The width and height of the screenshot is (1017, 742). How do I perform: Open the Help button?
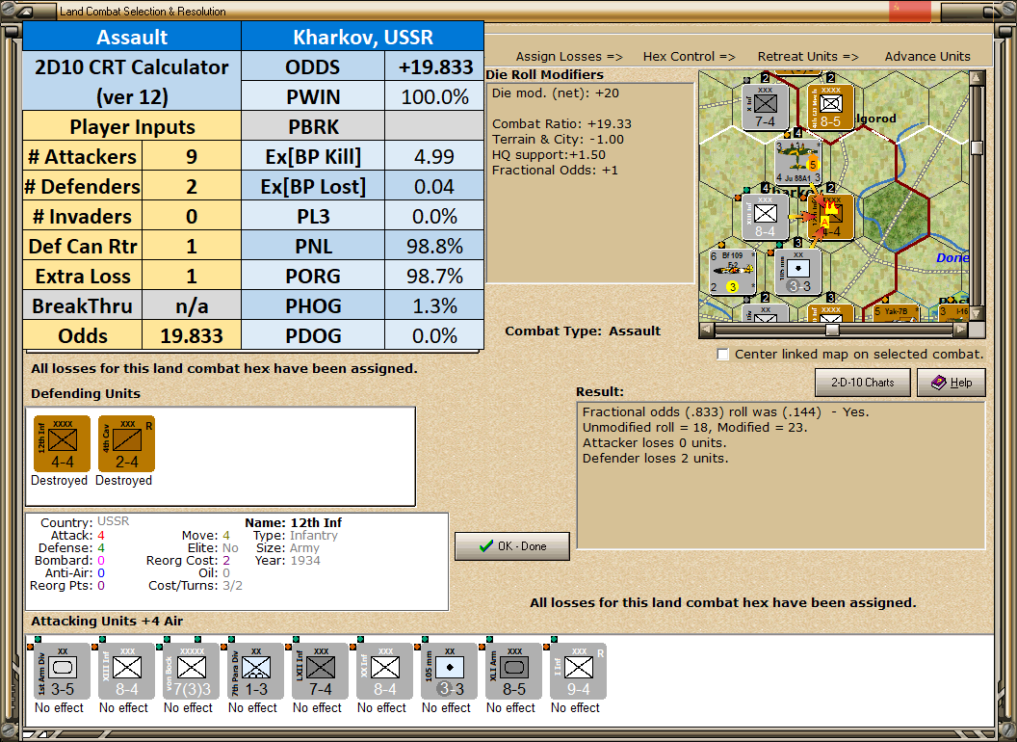(x=952, y=383)
